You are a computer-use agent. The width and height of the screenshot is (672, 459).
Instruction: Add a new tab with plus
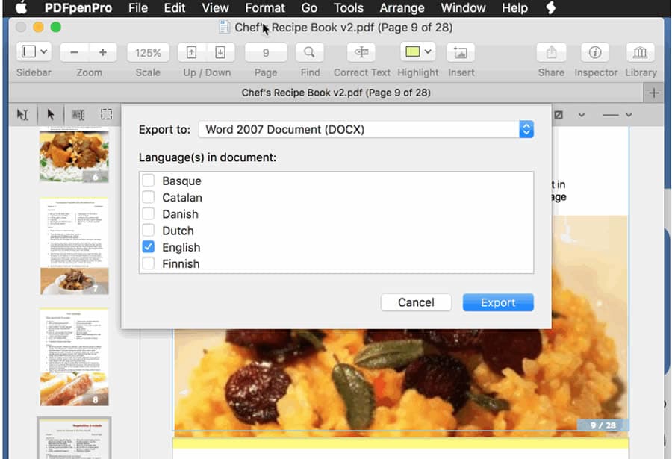[x=654, y=93]
